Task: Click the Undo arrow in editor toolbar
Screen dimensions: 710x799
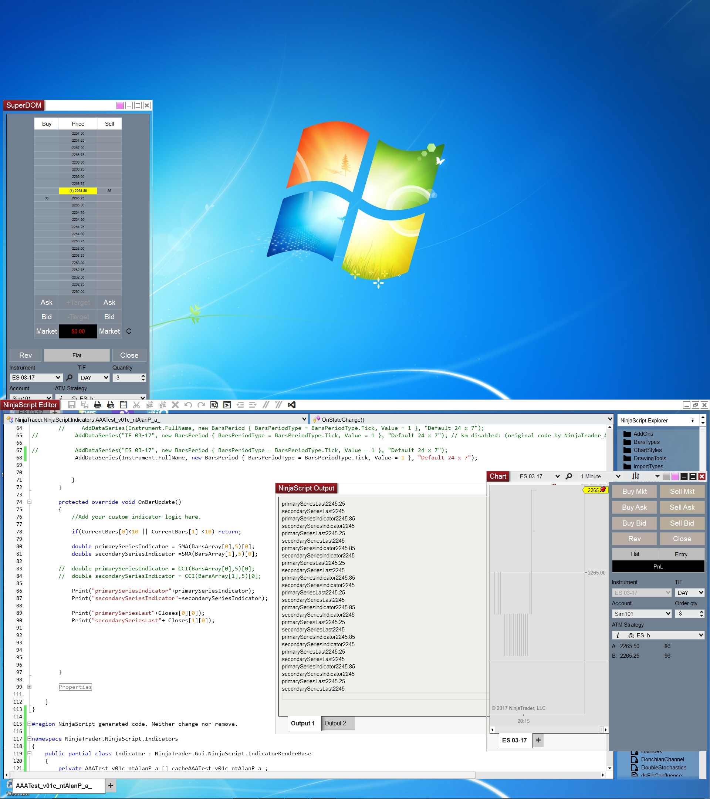Action: click(x=188, y=405)
